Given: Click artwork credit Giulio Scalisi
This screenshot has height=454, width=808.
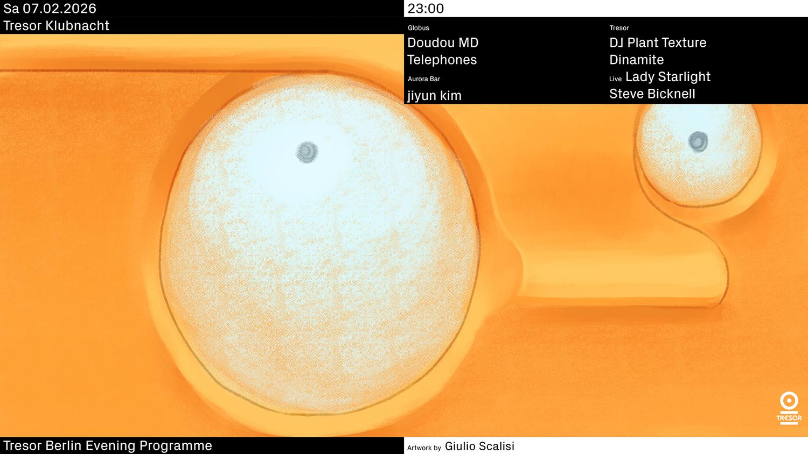Looking at the screenshot, I should point(479,446).
